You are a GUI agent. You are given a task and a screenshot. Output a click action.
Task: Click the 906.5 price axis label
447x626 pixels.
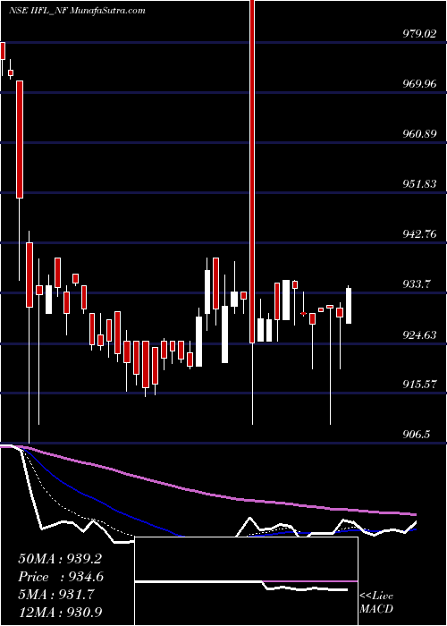coord(417,435)
